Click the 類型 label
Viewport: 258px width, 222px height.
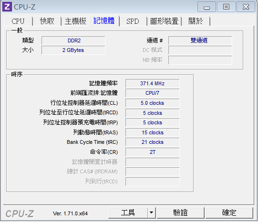(x=28, y=40)
